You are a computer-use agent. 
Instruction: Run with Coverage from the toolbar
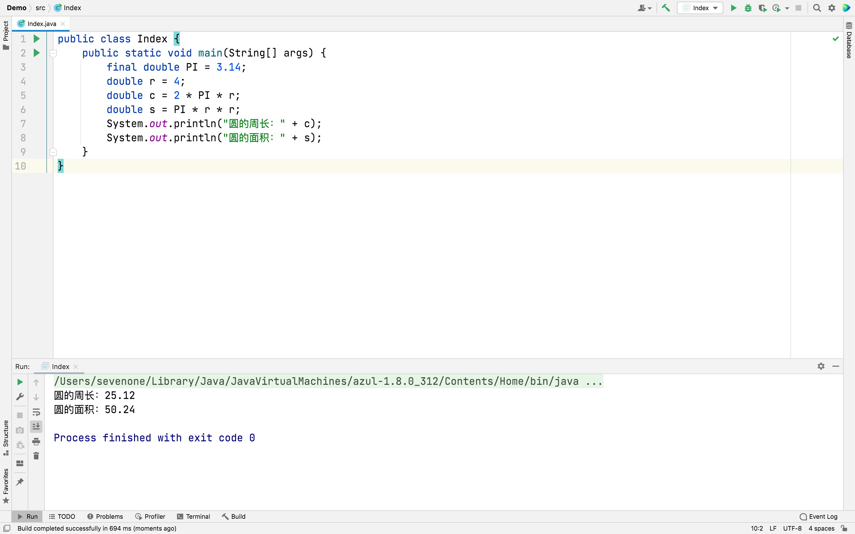pos(762,8)
